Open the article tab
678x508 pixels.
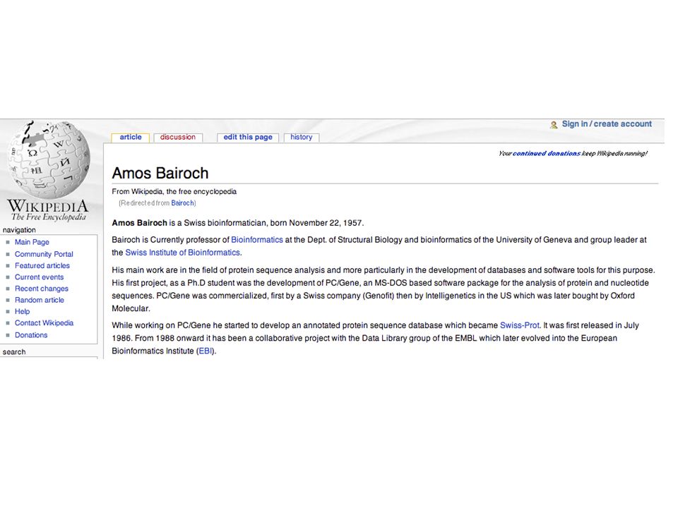[x=130, y=138]
